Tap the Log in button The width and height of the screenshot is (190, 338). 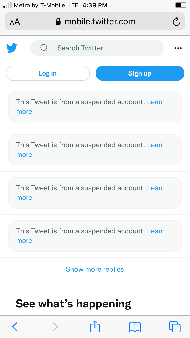pos(48,73)
